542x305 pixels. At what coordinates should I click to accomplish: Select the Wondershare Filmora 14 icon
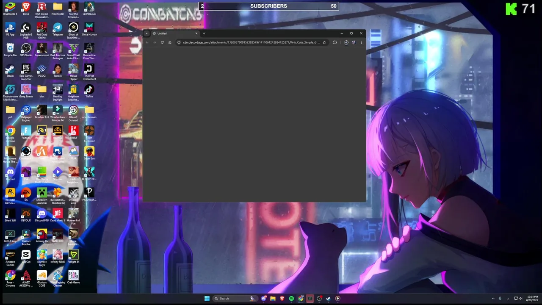pyautogui.click(x=58, y=114)
